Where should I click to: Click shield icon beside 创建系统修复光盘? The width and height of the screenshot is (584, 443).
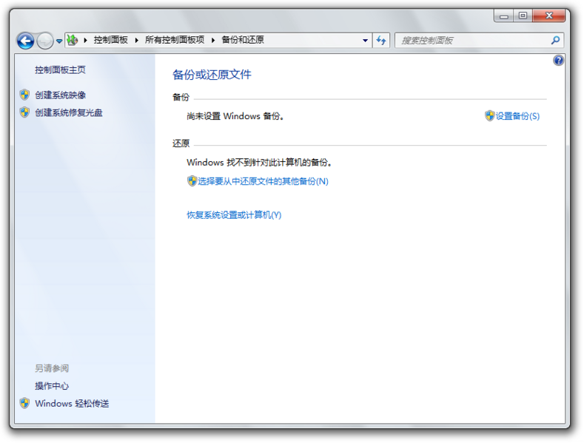click(24, 112)
